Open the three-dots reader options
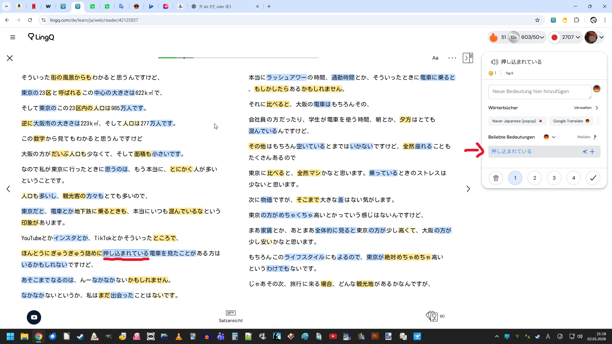Viewport: 612px width, 344px height. coord(452,58)
